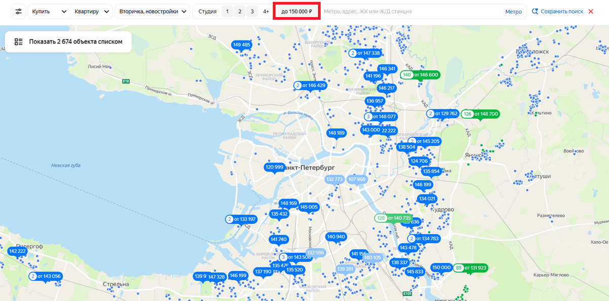Select the 140 940 map marker
Image resolution: width=609 pixels, height=301 pixels.
click(x=336, y=237)
